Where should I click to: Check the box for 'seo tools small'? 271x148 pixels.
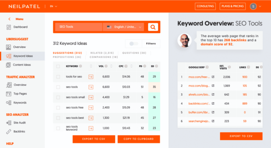[58, 98]
